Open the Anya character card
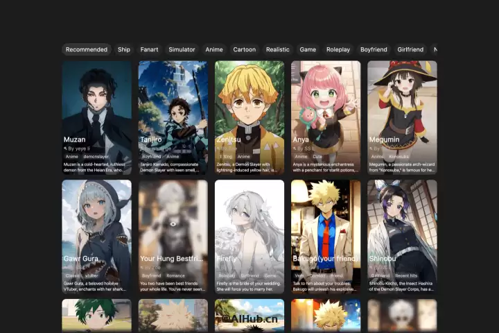 (326, 117)
